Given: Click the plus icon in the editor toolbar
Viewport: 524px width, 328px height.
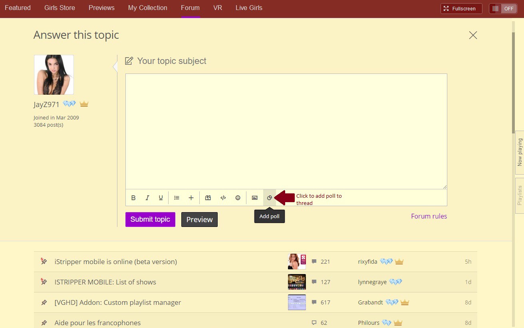Looking at the screenshot, I should (191, 198).
